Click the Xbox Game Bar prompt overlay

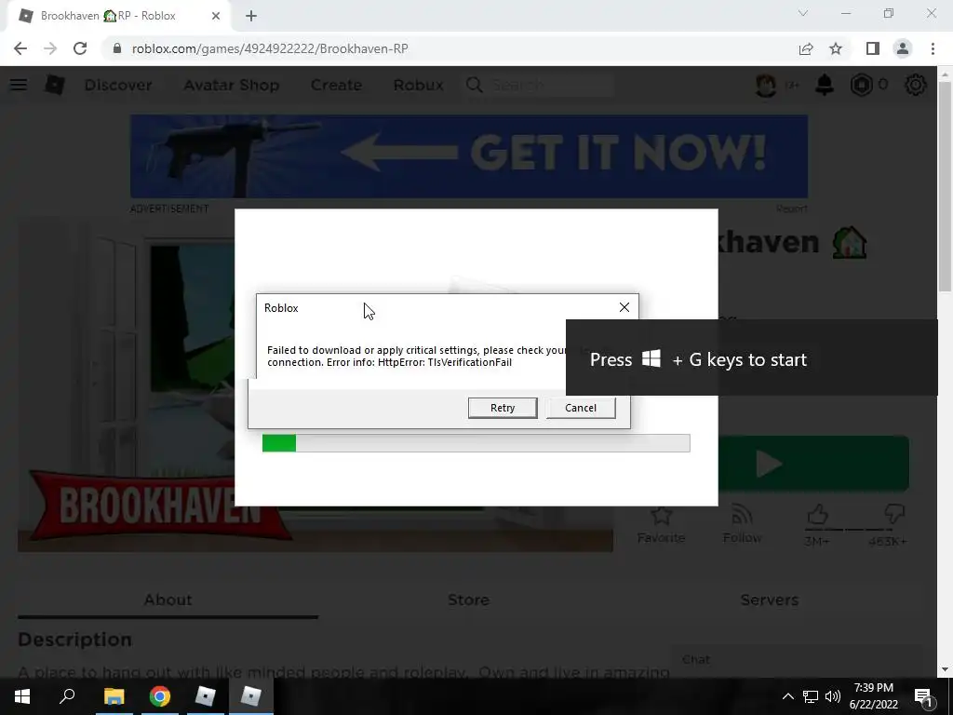(x=752, y=357)
